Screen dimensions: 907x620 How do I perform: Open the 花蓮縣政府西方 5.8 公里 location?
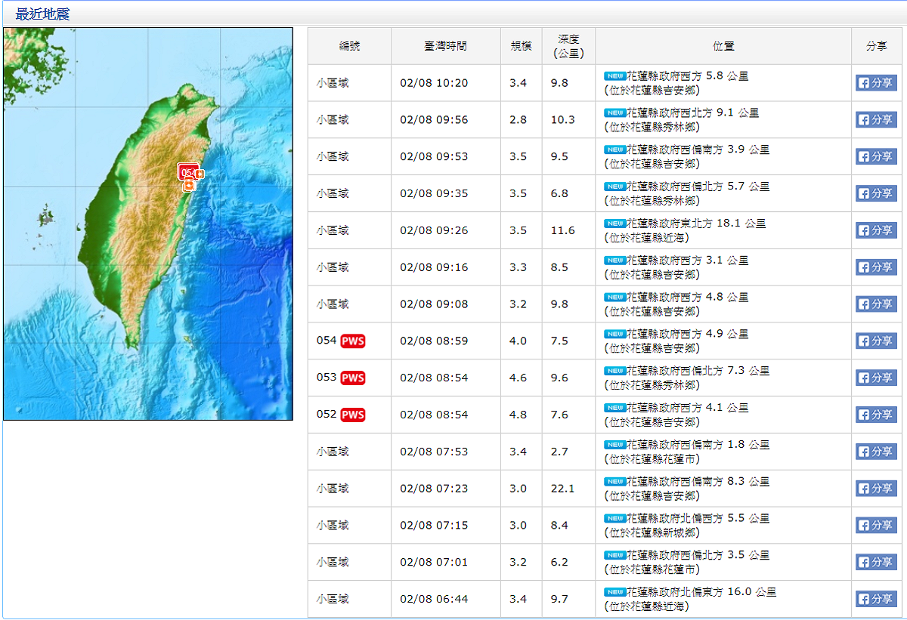click(687, 76)
